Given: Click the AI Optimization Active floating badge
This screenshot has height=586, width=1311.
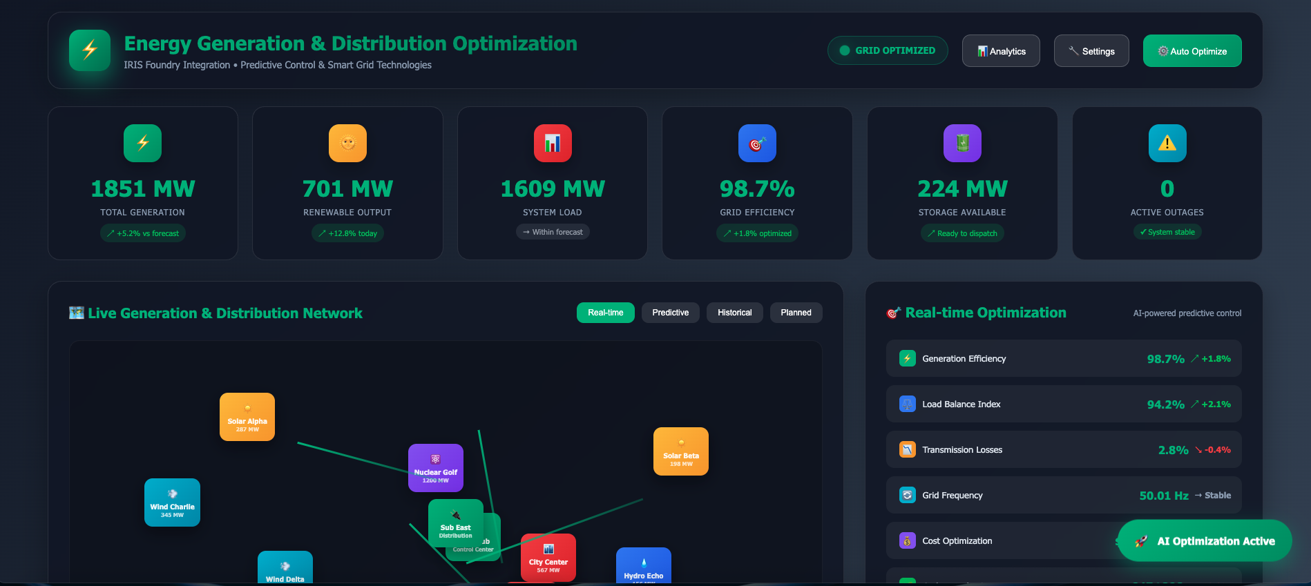Looking at the screenshot, I should click(1205, 541).
